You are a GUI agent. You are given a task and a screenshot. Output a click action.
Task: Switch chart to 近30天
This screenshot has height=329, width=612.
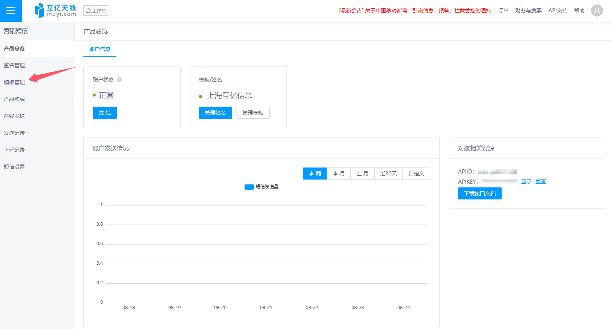(388, 174)
